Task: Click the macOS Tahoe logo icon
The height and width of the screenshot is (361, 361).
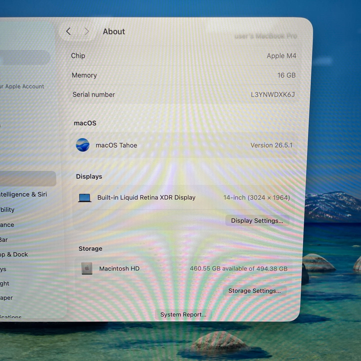Action: pyautogui.click(x=83, y=145)
